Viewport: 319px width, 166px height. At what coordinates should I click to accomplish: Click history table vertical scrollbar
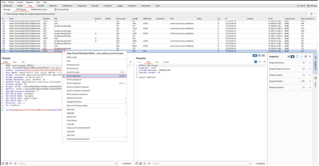click(x=317, y=45)
